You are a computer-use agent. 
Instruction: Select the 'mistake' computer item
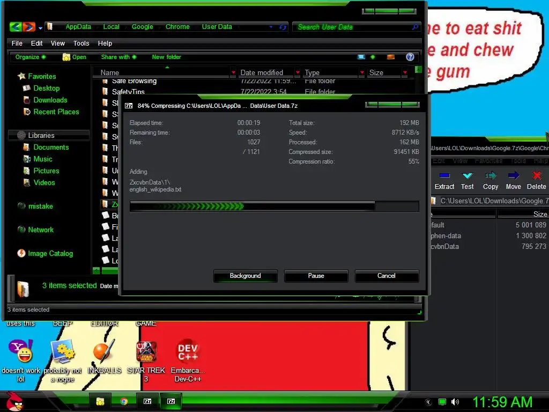pyautogui.click(x=40, y=206)
